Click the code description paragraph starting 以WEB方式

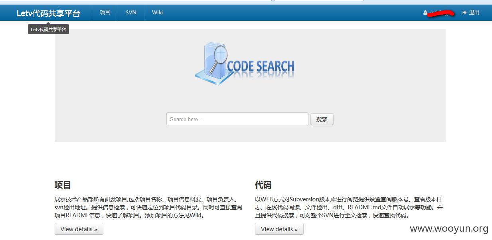(x=349, y=207)
